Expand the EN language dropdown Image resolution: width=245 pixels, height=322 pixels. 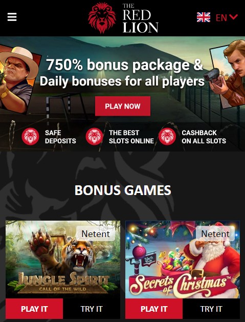[x=227, y=17]
